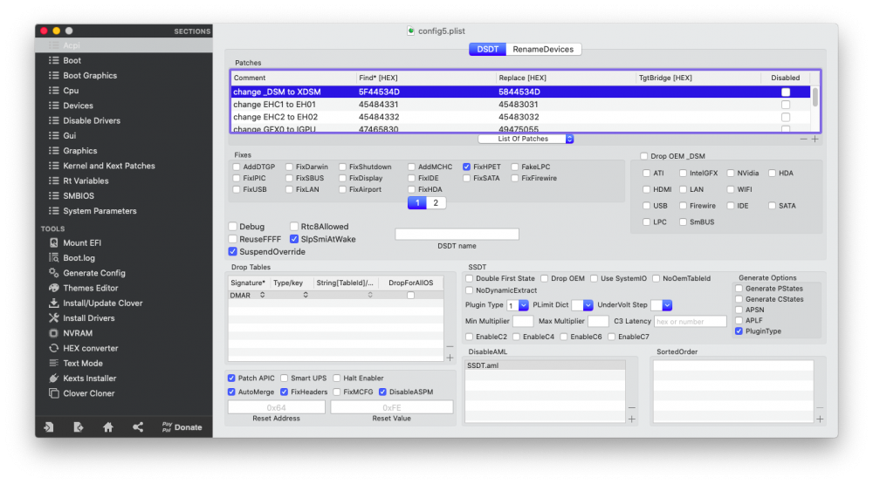Image resolution: width=873 pixels, height=484 pixels.
Task: Open Themes Editor palette icon
Action: [53, 288]
